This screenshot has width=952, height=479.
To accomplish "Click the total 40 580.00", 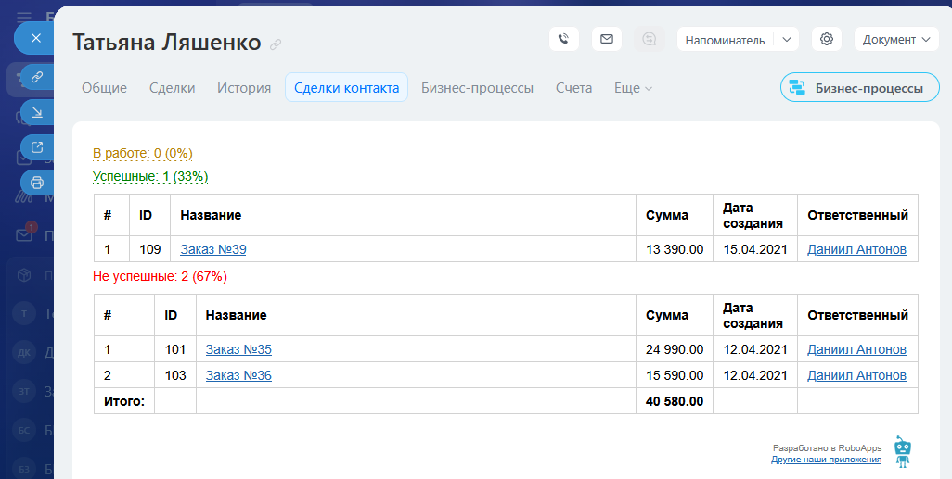I will (x=675, y=401).
